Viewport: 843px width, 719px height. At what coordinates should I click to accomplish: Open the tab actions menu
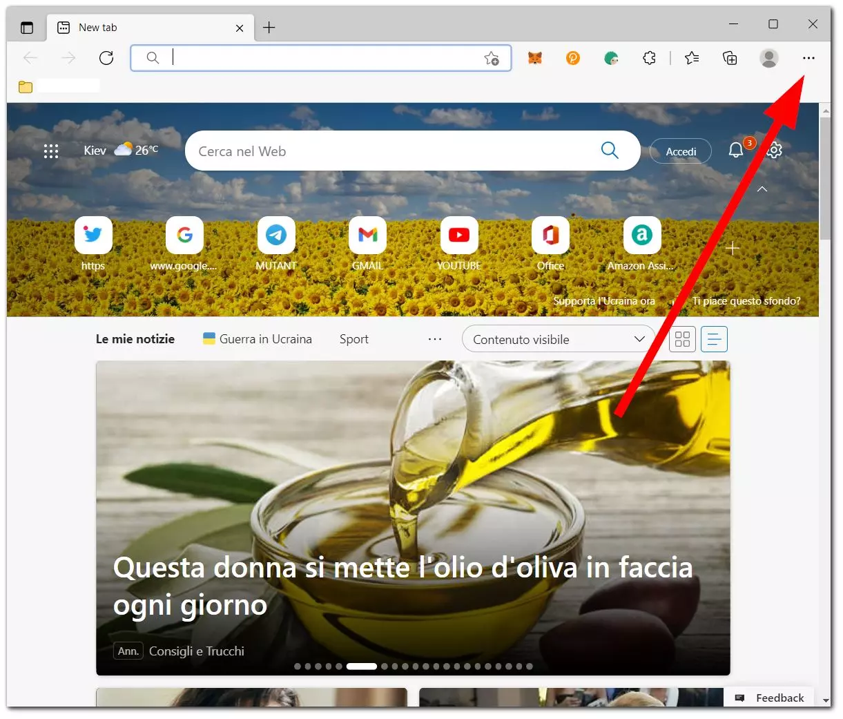(27, 28)
